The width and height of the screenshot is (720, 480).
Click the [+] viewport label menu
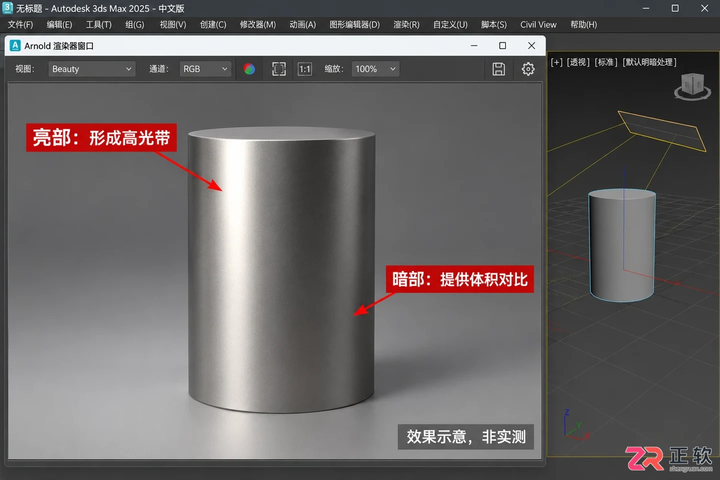556,62
